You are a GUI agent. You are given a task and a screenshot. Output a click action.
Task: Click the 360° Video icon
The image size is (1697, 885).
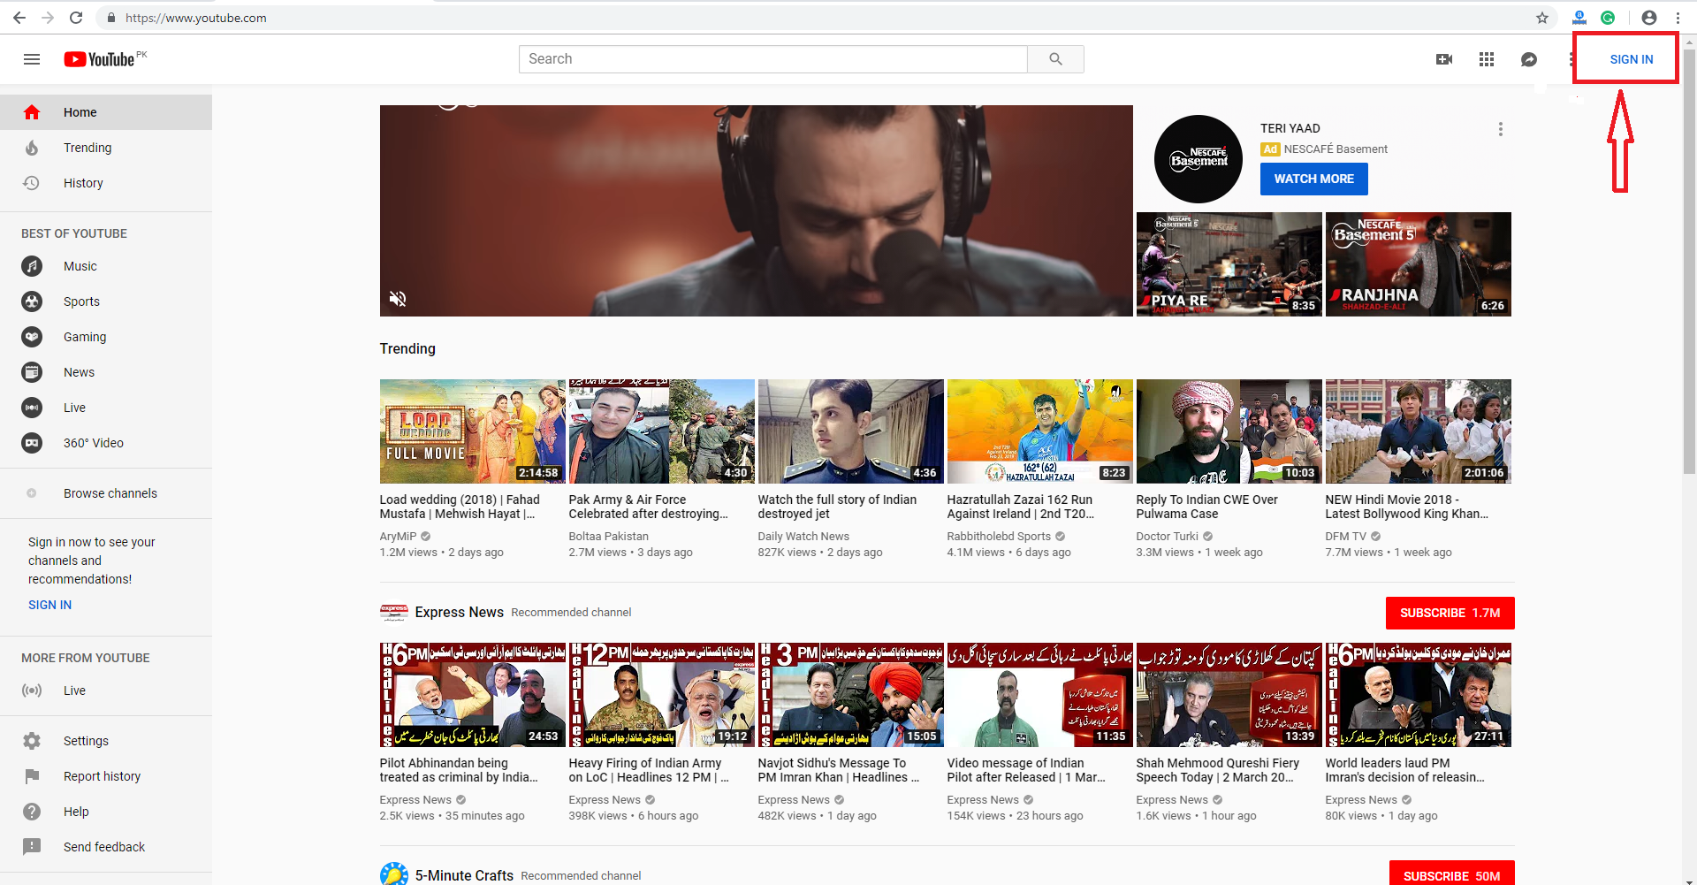(x=32, y=443)
